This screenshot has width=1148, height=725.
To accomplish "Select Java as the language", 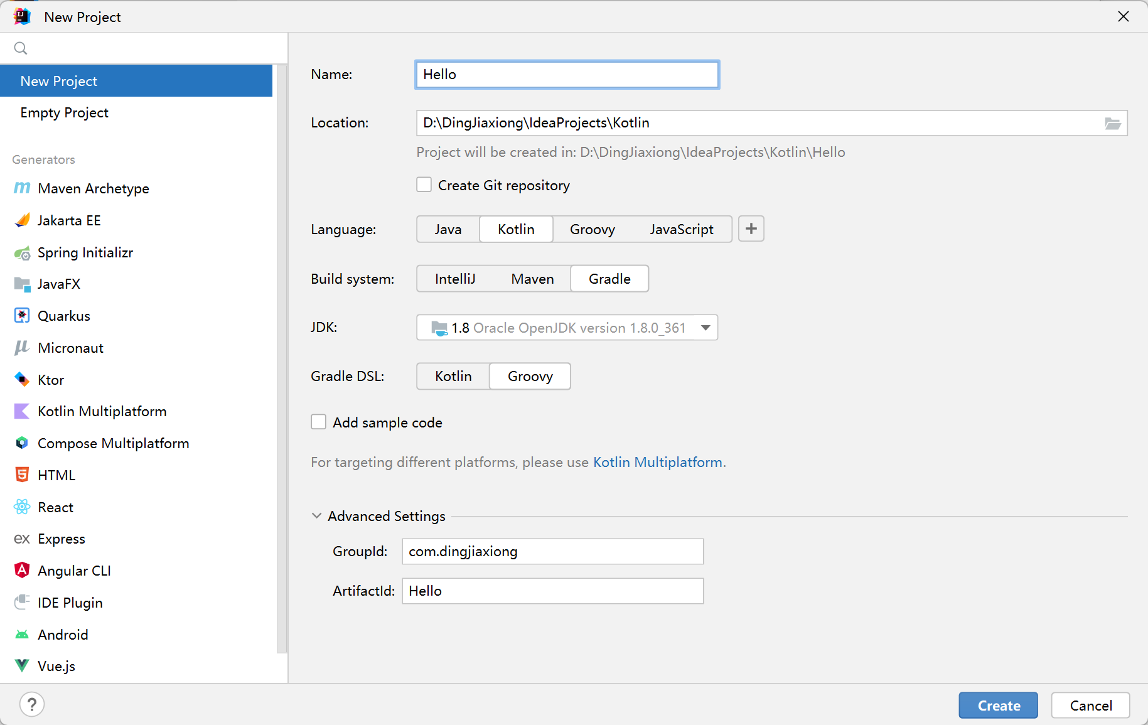I will point(448,229).
